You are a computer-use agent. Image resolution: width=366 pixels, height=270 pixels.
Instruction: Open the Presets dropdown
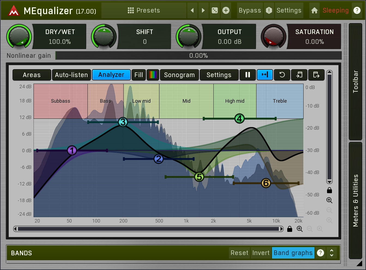click(144, 10)
